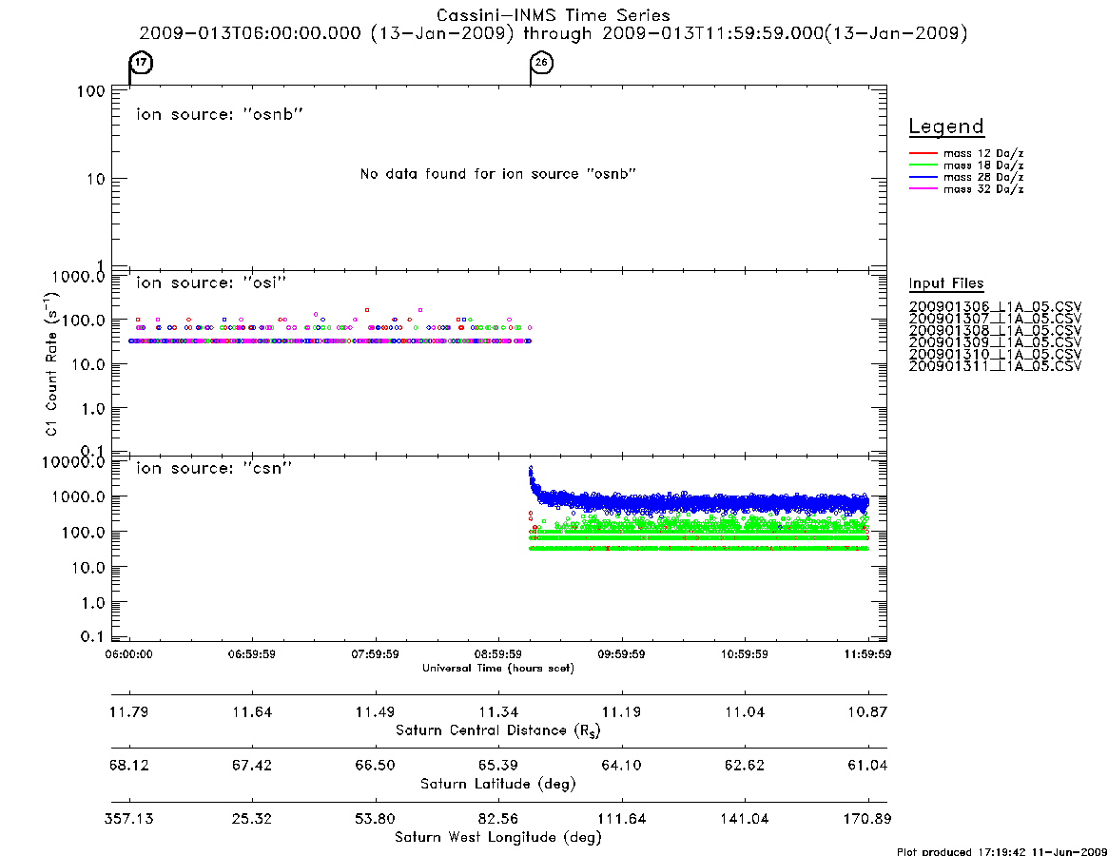Click the latitude value 68.12
This screenshot has height=856, width=1108.
(x=128, y=766)
